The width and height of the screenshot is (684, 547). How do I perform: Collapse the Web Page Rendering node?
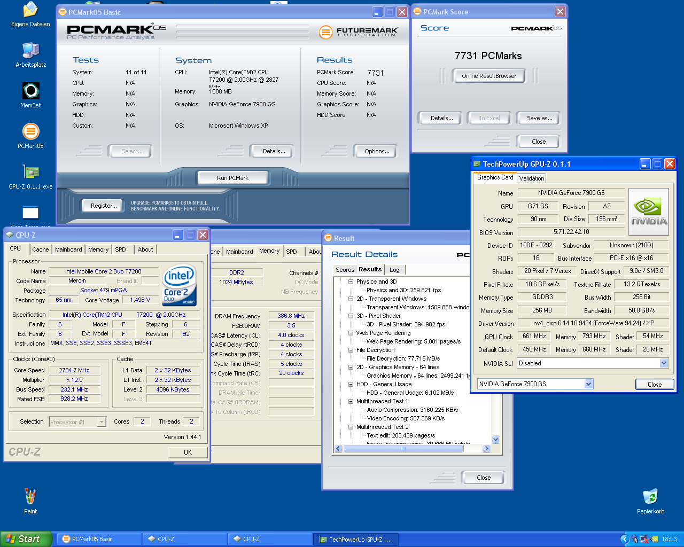[351, 333]
